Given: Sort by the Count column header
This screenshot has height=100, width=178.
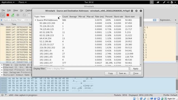Looking at the screenshot, I should 65,17.
